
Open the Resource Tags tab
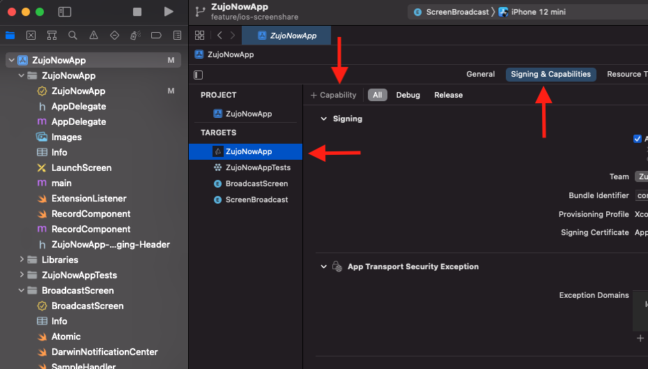(x=627, y=74)
